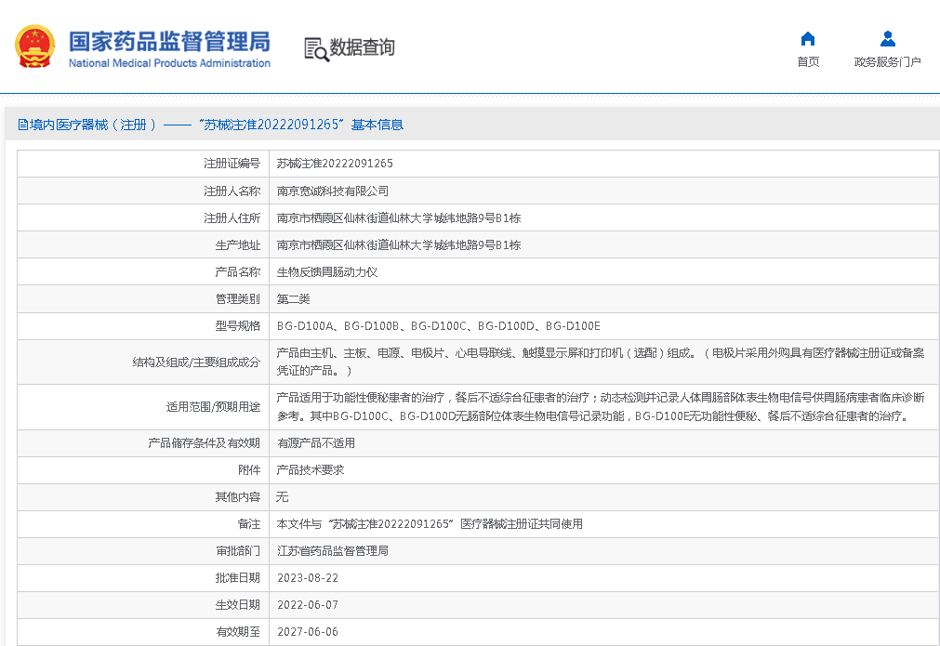The height and width of the screenshot is (646, 940).
Task: Select registration number value 苏械注准20222091265
Action: 335,164
